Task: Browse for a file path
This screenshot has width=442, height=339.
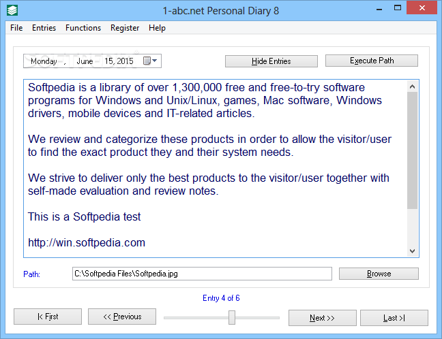Action: pyautogui.click(x=379, y=274)
